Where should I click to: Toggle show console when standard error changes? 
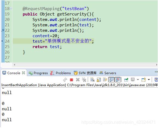click(118, 80)
